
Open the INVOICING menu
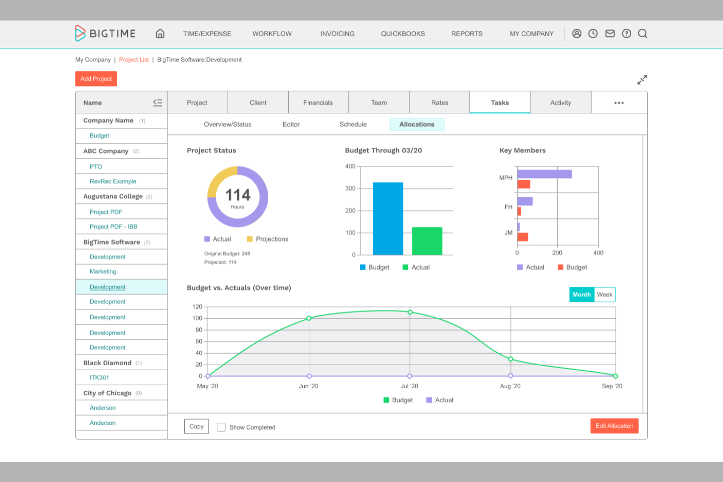[338, 34]
